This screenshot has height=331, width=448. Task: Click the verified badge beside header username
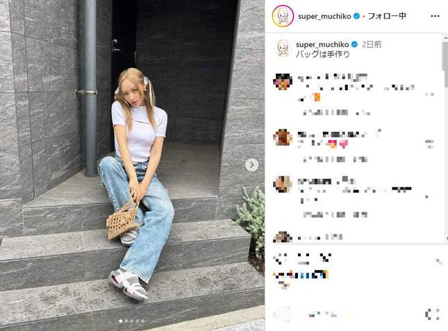click(356, 16)
